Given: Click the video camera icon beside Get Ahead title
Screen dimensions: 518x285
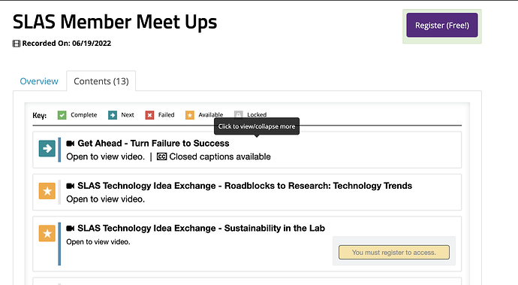Looking at the screenshot, I should coord(70,144).
